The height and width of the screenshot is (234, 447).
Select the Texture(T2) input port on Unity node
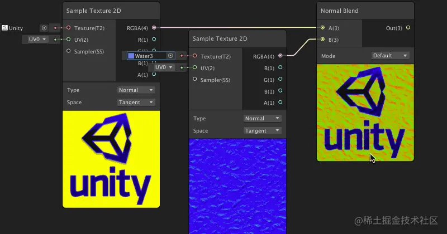coord(68,28)
